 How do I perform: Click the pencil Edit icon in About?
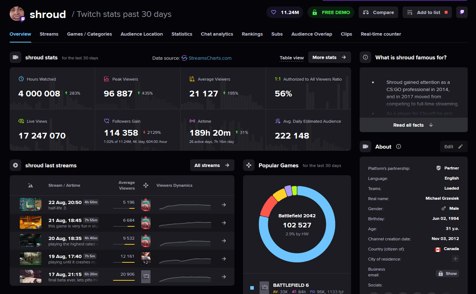[x=460, y=146]
